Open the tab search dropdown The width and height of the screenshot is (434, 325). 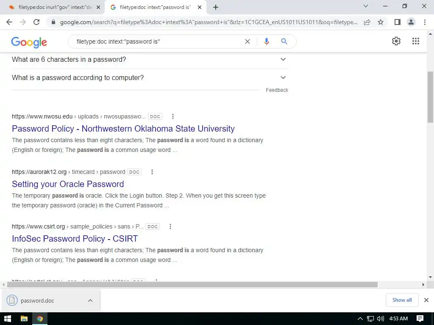[x=366, y=6]
